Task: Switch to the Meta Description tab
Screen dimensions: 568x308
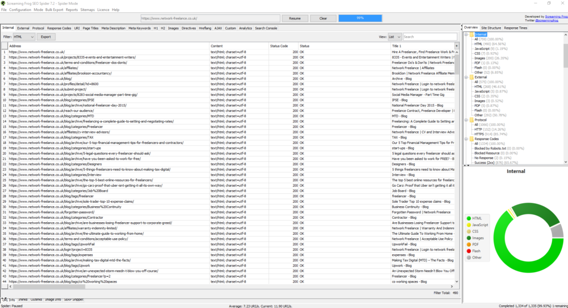Action: [113, 28]
